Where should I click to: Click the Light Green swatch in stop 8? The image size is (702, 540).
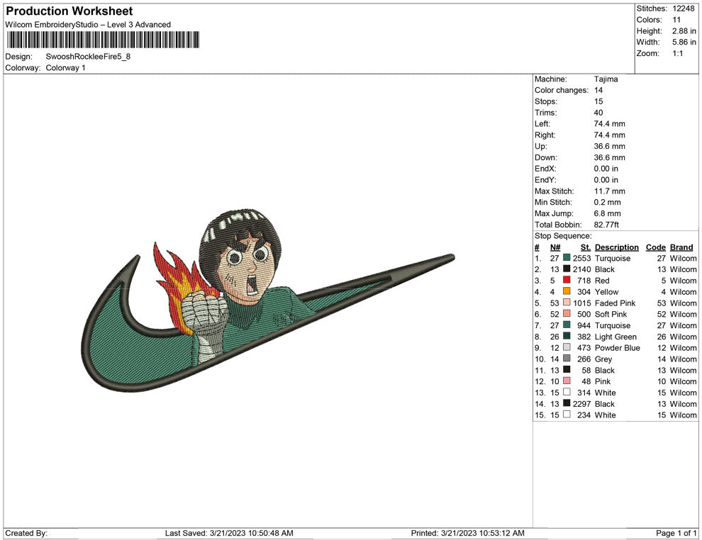567,337
